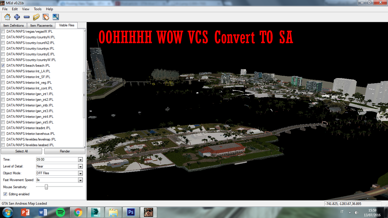
Task: Check the country/countN2.IPL checkbox
Action: click(3, 43)
